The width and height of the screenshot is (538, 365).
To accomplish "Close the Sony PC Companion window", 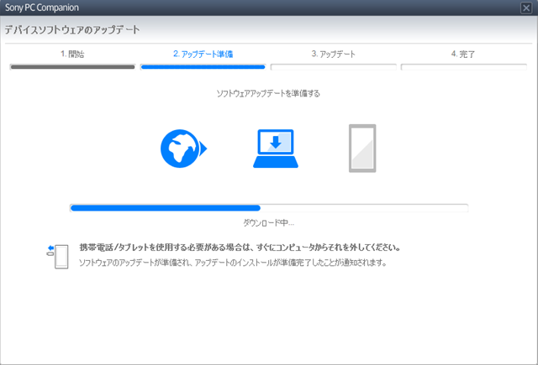I will pos(526,8).
